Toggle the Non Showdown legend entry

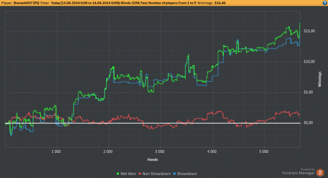[x=155, y=174]
